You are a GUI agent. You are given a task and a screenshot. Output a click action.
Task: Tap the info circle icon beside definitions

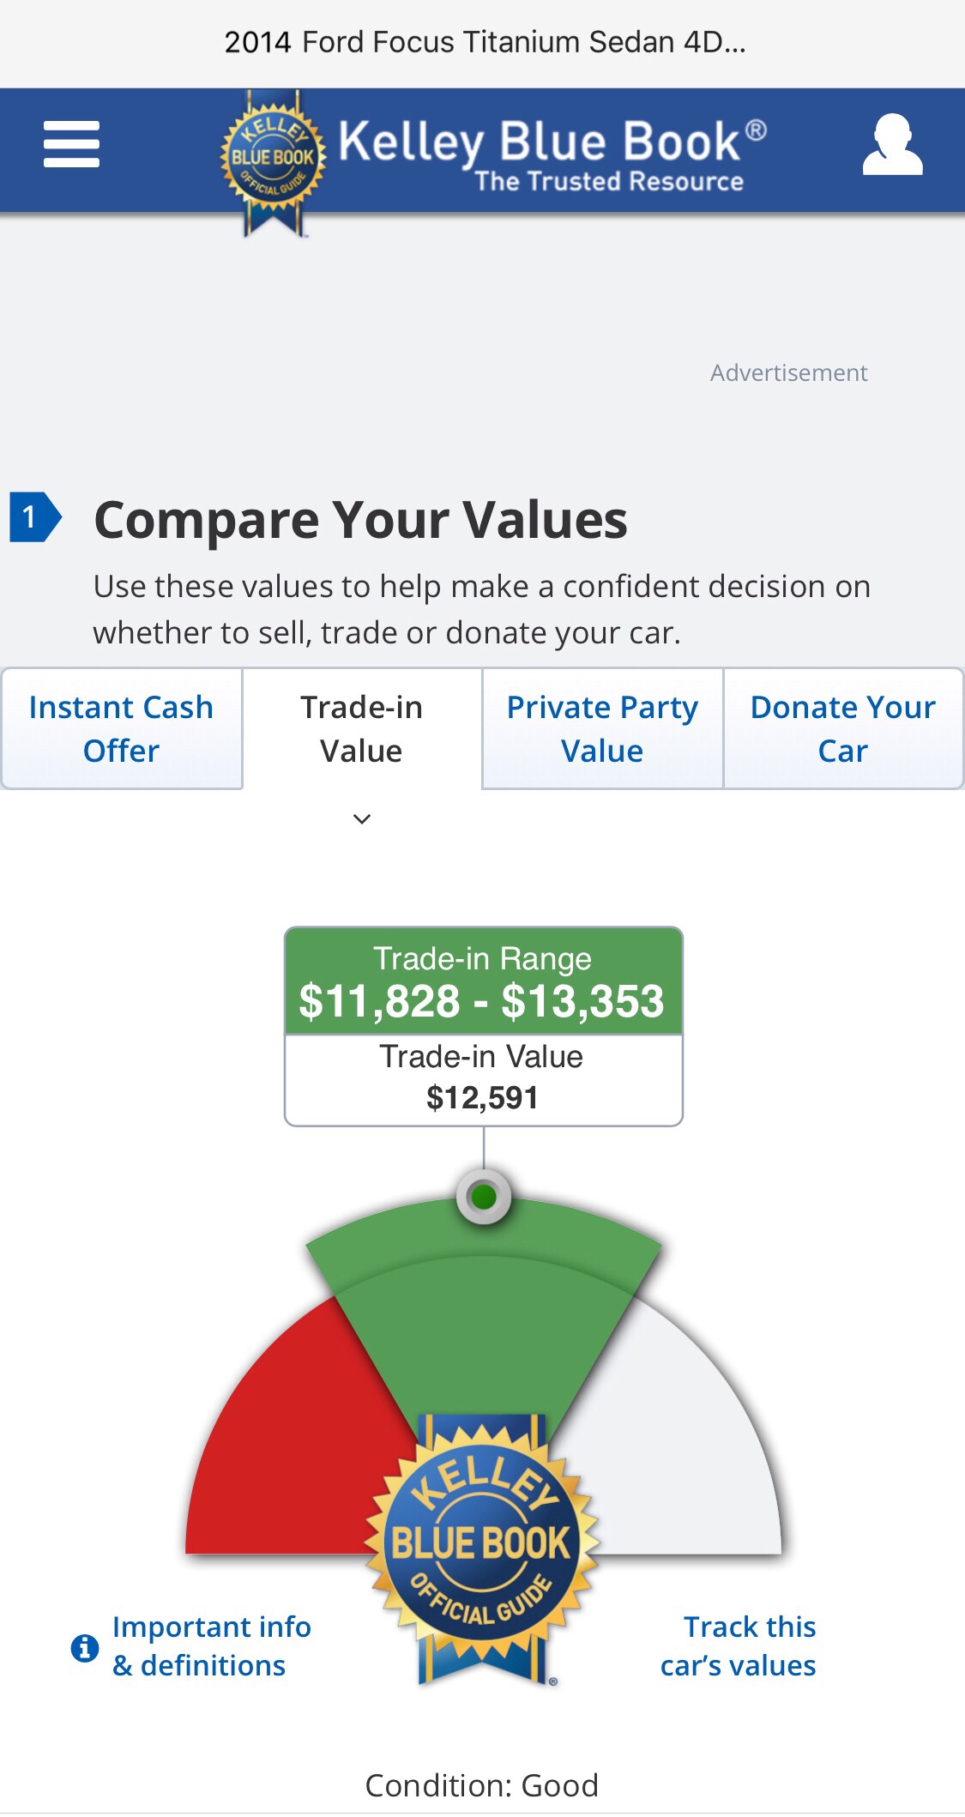(x=84, y=1647)
